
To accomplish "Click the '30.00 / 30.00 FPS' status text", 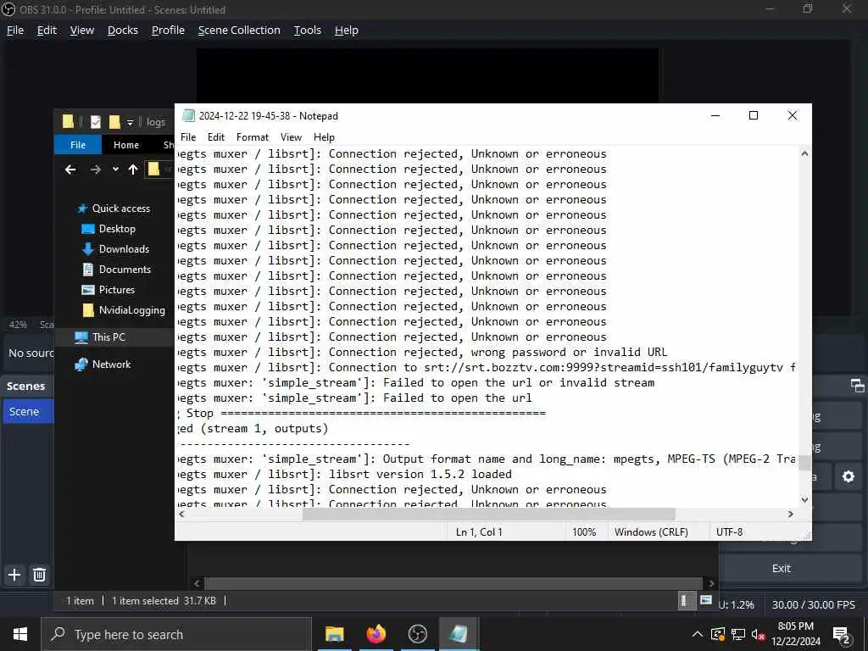I will click(813, 605).
